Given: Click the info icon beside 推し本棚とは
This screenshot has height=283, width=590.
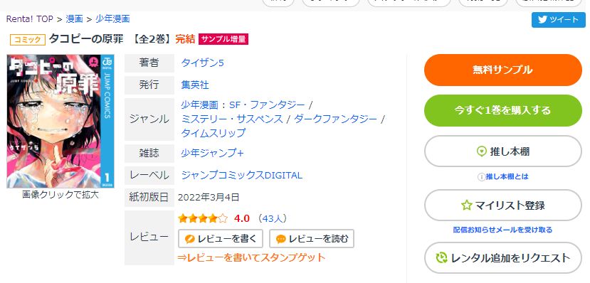Looking at the screenshot, I should [x=481, y=176].
